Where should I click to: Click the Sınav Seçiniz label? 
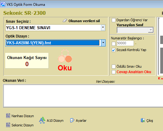[x=18, y=22]
